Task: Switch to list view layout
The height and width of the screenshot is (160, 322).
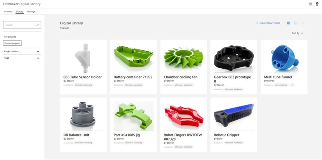Action: [295, 23]
